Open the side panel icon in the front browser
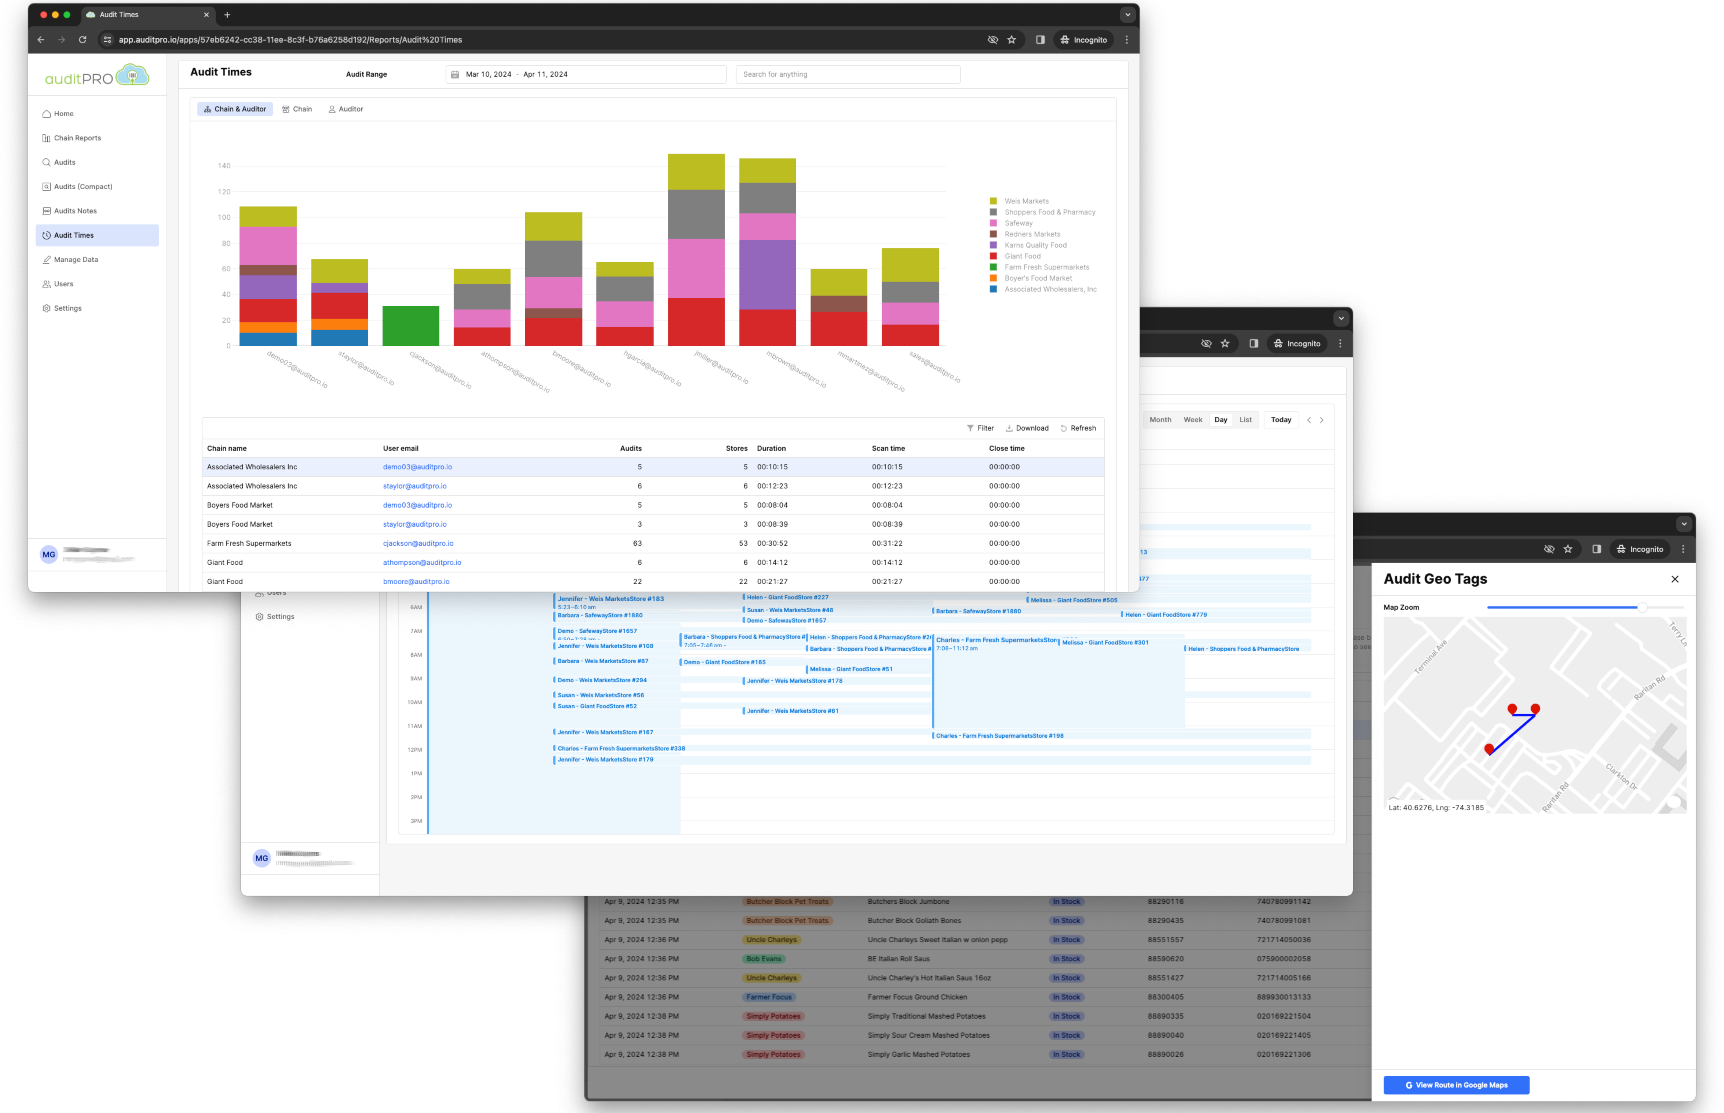 pos(1040,40)
